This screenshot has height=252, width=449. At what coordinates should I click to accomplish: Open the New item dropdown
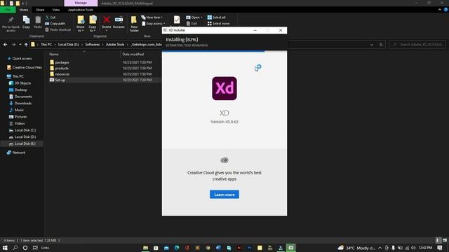[152, 17]
